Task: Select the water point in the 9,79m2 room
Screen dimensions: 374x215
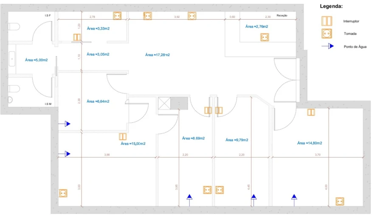Action: point(253,200)
